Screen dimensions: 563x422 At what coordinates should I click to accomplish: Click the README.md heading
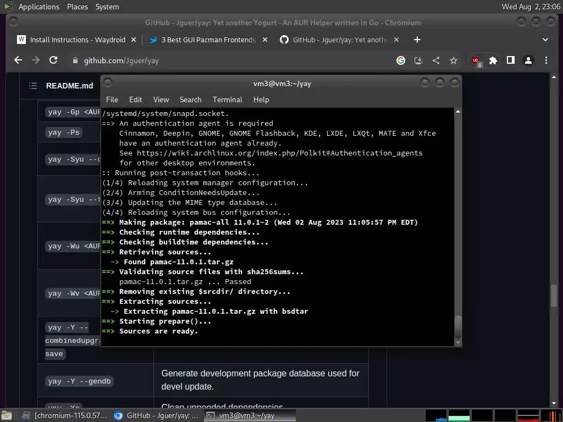[70, 86]
